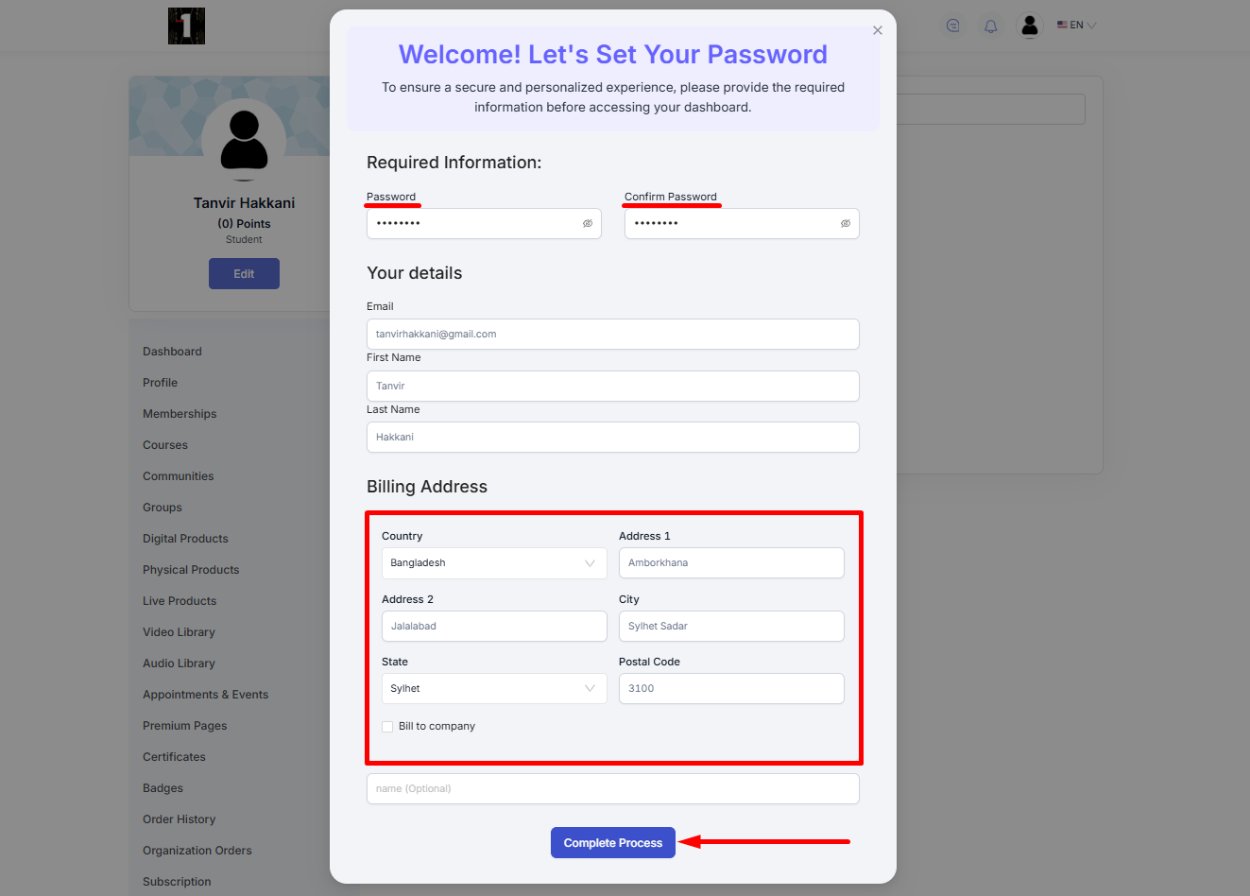
Task: Click the notification bell icon
Action: 990,26
